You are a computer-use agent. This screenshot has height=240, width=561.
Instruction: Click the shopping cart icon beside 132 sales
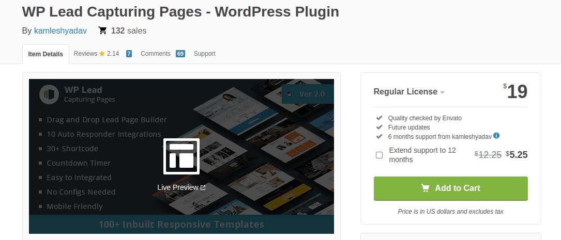pyautogui.click(x=103, y=31)
